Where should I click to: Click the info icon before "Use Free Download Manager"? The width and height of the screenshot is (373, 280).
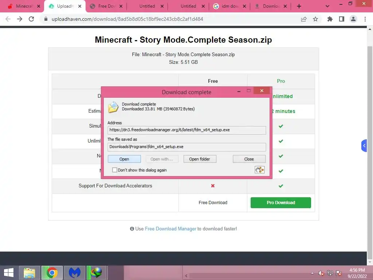coord(132,229)
